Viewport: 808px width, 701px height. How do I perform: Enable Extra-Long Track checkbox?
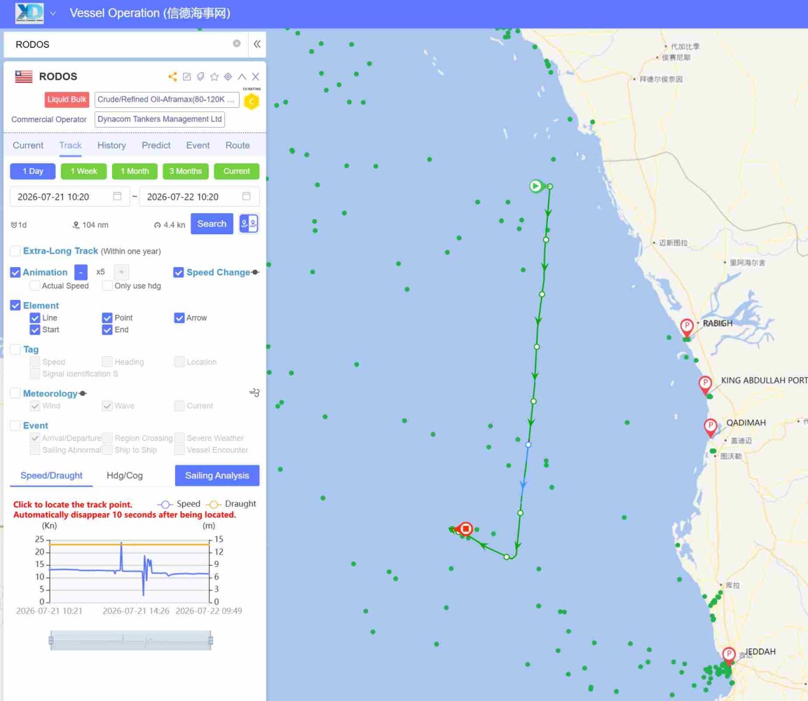coord(15,251)
